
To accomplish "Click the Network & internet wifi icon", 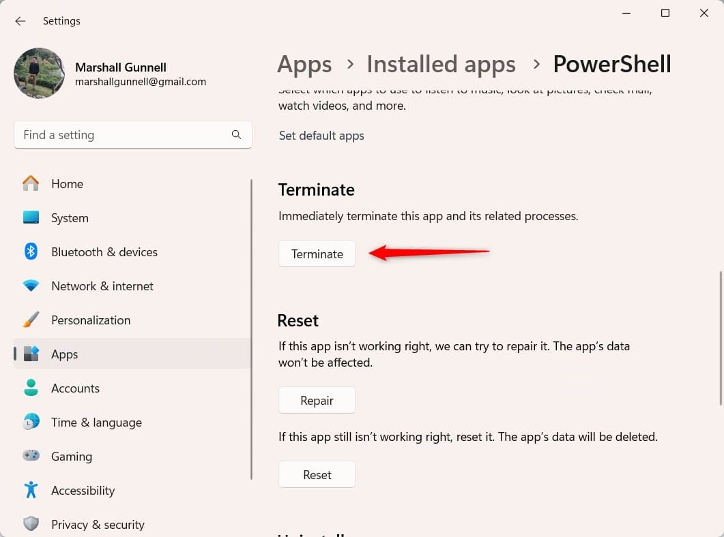I will coord(31,286).
